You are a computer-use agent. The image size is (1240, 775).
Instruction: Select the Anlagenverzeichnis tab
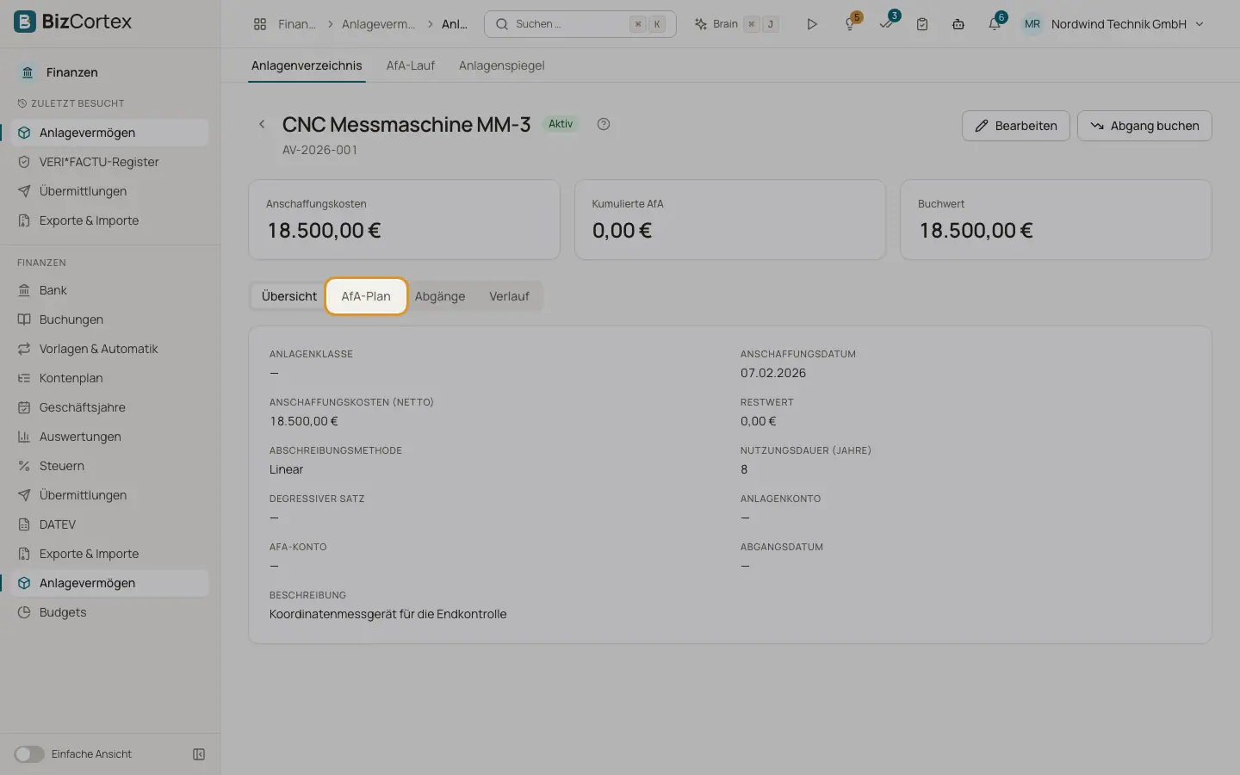pos(307,65)
